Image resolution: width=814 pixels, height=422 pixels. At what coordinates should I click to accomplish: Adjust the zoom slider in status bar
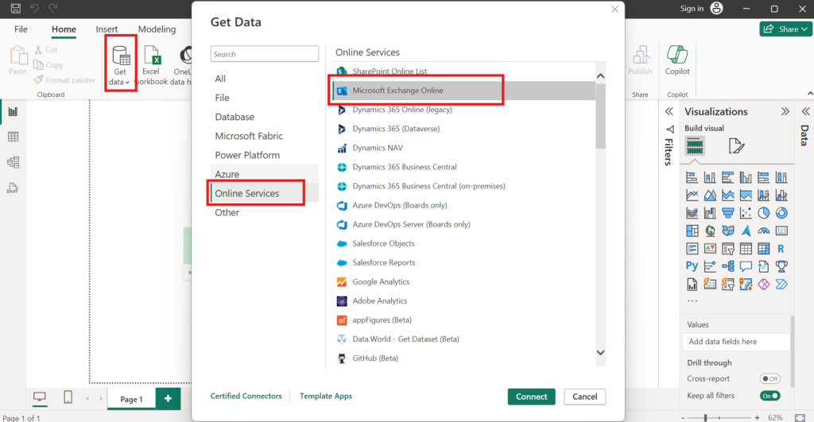coord(705,417)
